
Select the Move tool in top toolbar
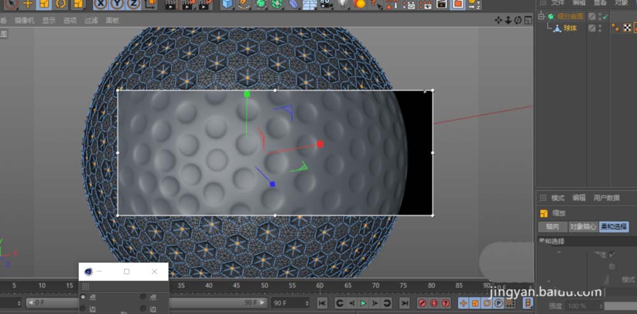(27, 4)
